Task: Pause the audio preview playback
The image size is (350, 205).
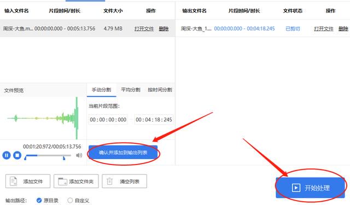Action: [x=7, y=155]
